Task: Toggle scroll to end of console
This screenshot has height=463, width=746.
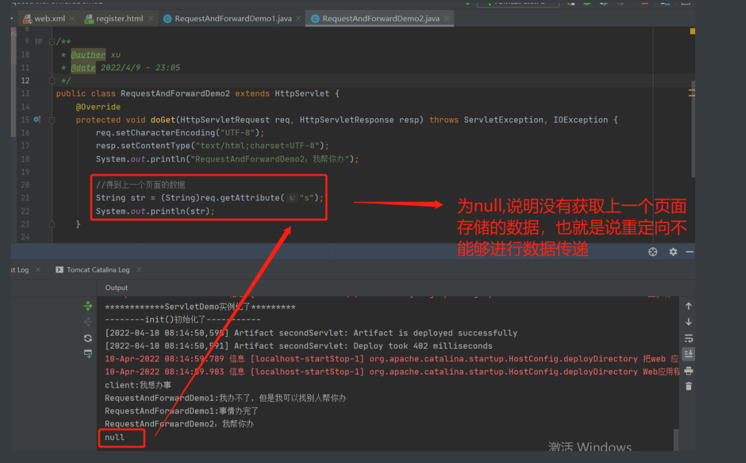Action: pos(688,354)
